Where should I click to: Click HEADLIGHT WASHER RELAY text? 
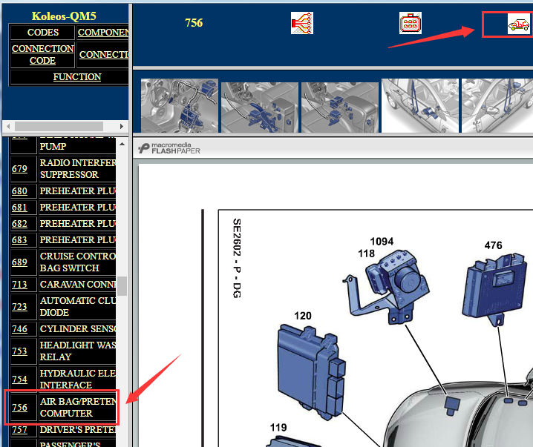pyautogui.click(x=78, y=351)
